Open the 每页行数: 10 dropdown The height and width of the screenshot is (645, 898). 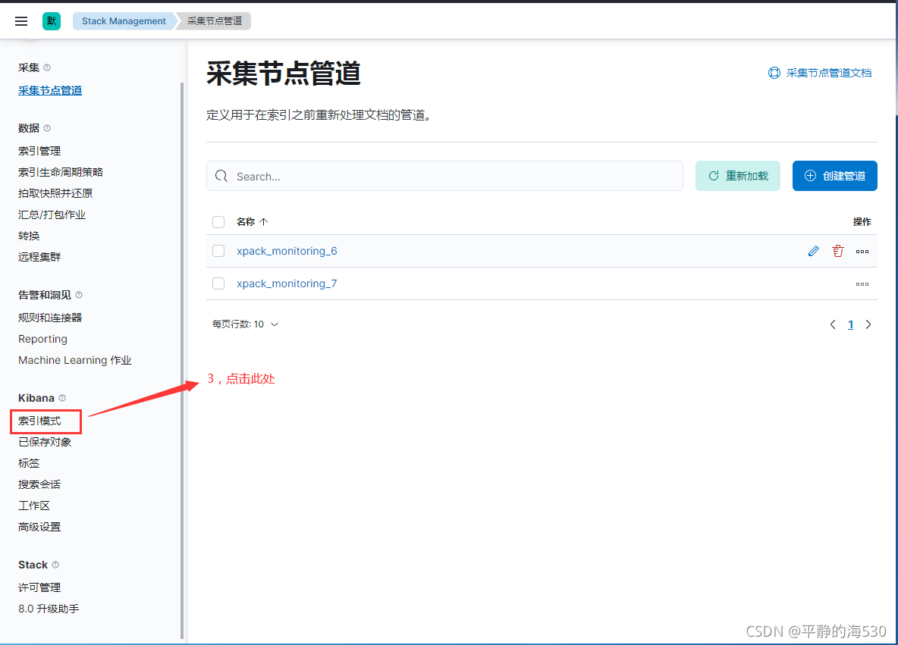[x=245, y=324]
